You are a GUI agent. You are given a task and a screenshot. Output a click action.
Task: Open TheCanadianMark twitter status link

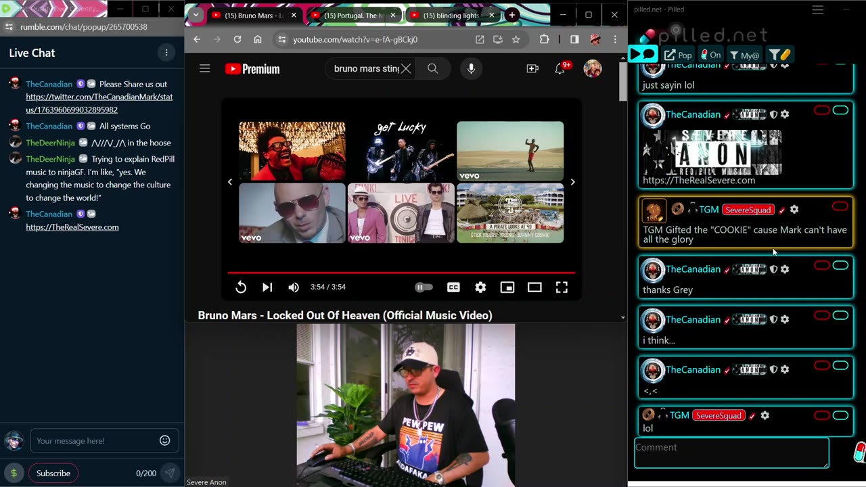point(99,103)
